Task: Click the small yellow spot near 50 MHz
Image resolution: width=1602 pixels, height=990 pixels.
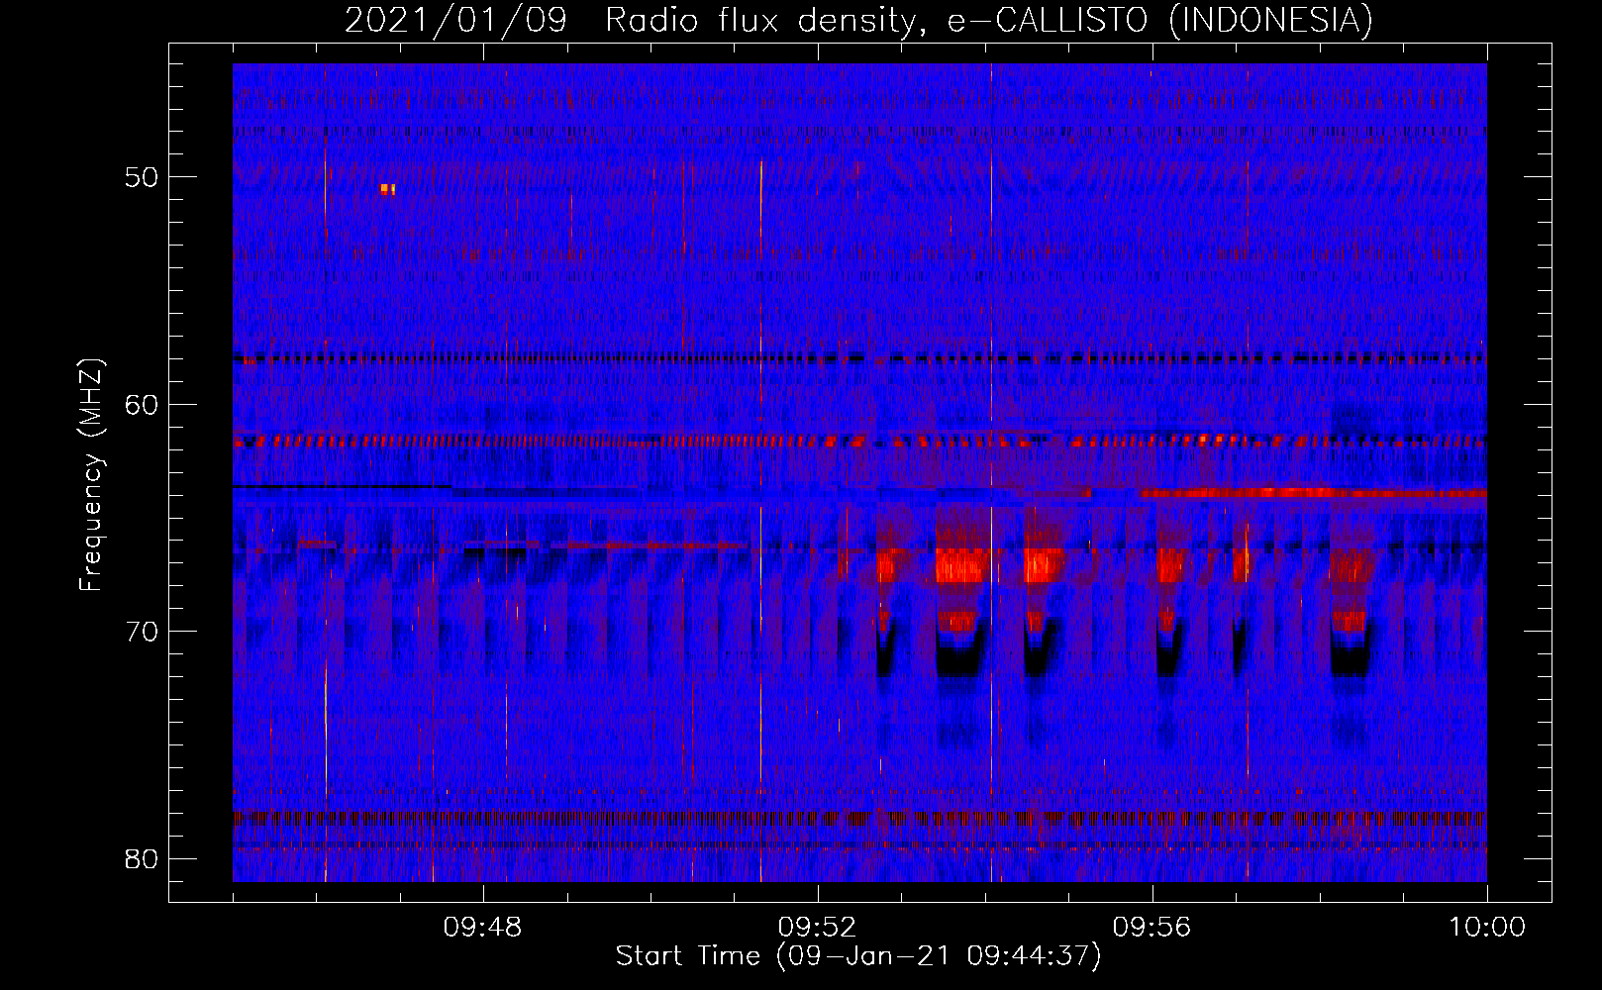Action: 388,189
